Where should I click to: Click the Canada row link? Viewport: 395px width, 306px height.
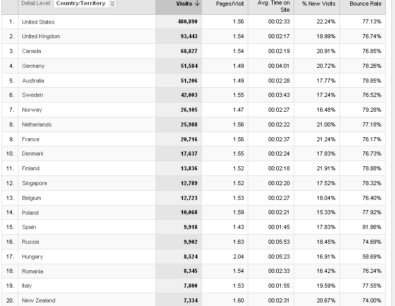click(x=32, y=51)
